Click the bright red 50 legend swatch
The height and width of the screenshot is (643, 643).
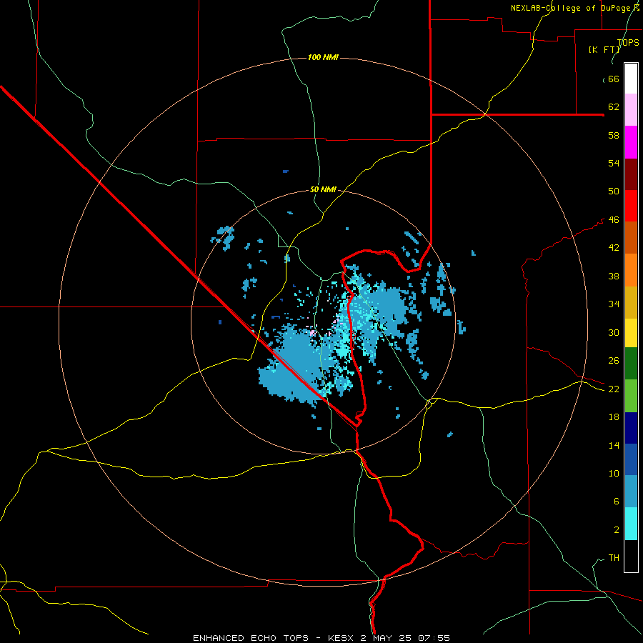pos(631,206)
